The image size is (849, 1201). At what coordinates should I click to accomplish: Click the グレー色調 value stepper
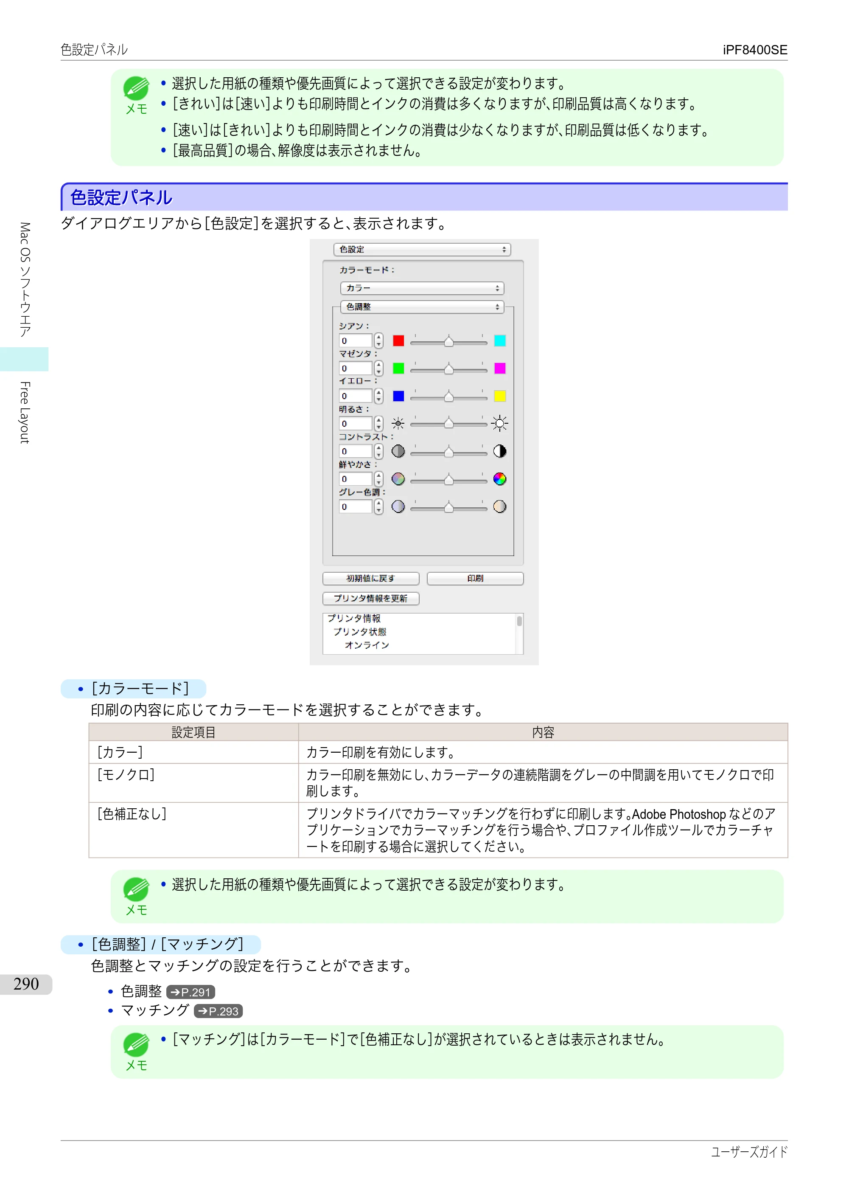378,507
